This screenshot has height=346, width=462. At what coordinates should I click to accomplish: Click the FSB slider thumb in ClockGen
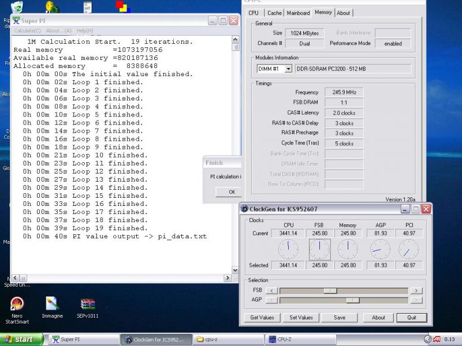(330, 291)
